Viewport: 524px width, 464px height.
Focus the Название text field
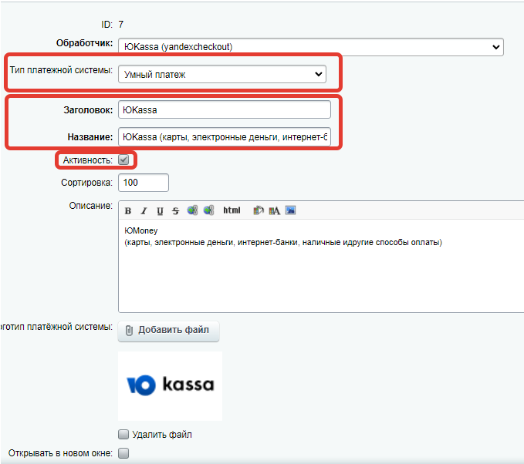click(224, 137)
